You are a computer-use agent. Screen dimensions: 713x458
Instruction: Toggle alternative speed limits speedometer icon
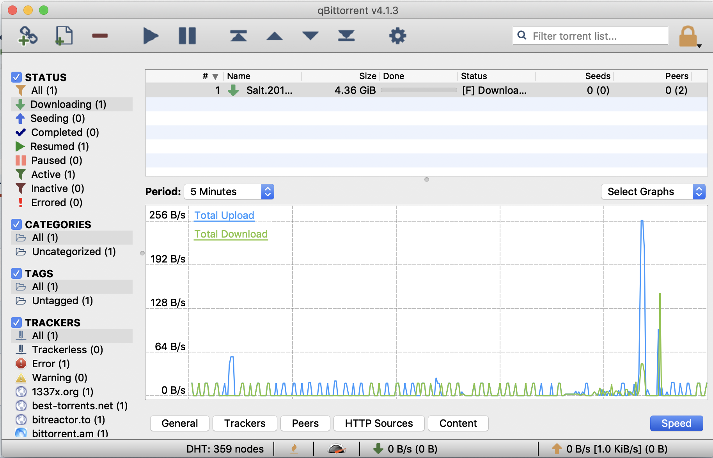click(337, 449)
